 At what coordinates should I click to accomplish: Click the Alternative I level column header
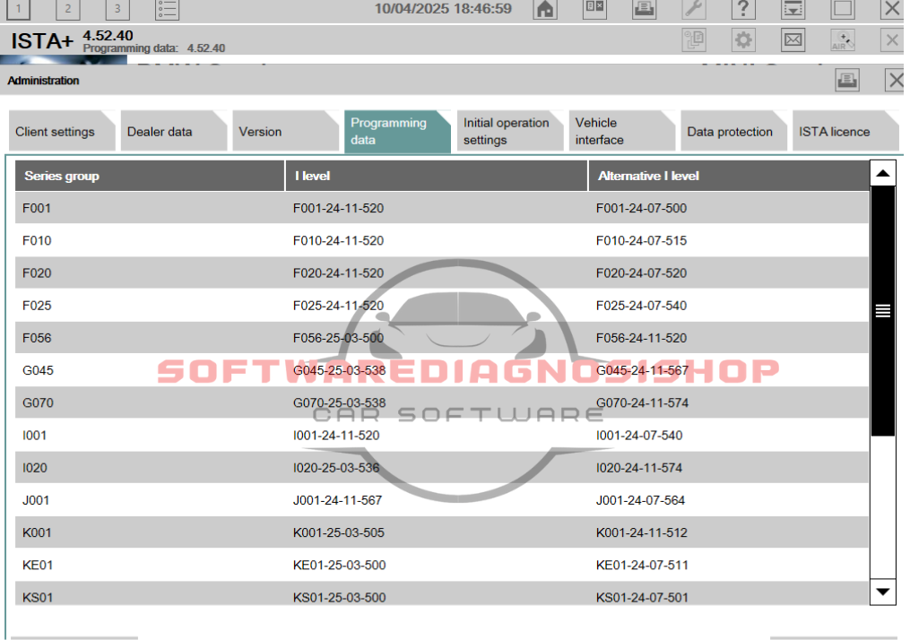point(729,176)
